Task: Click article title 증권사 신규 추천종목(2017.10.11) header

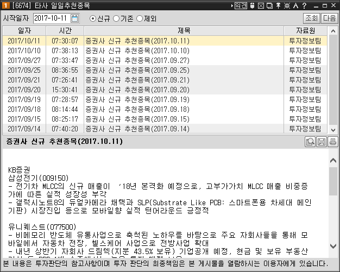Action: 65,142
